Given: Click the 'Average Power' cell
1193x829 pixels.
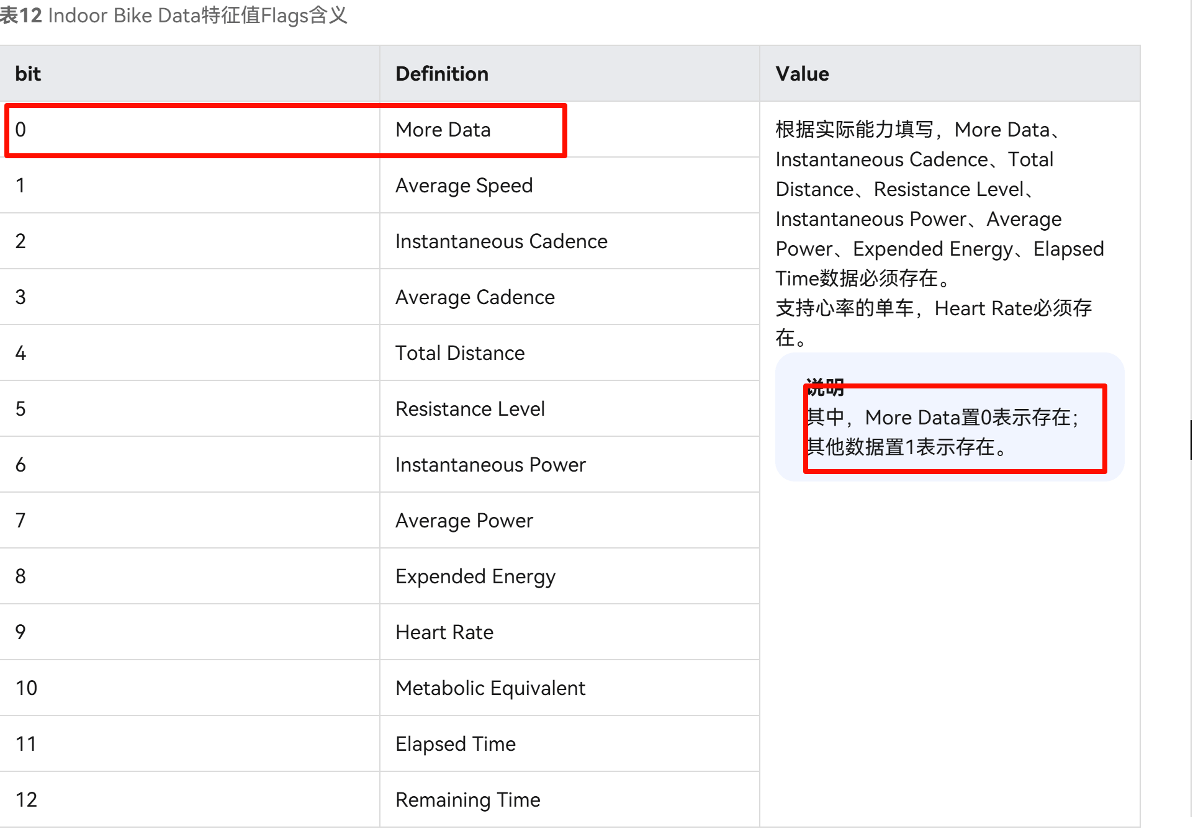Looking at the screenshot, I should click(464, 521).
